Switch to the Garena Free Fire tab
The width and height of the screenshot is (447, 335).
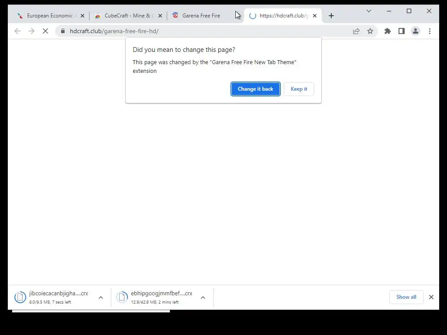[x=201, y=16]
